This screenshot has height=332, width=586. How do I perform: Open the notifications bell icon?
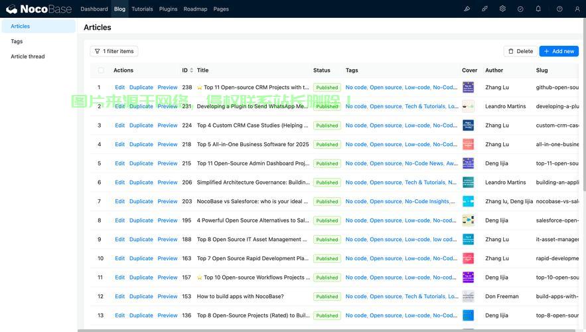coord(538,9)
